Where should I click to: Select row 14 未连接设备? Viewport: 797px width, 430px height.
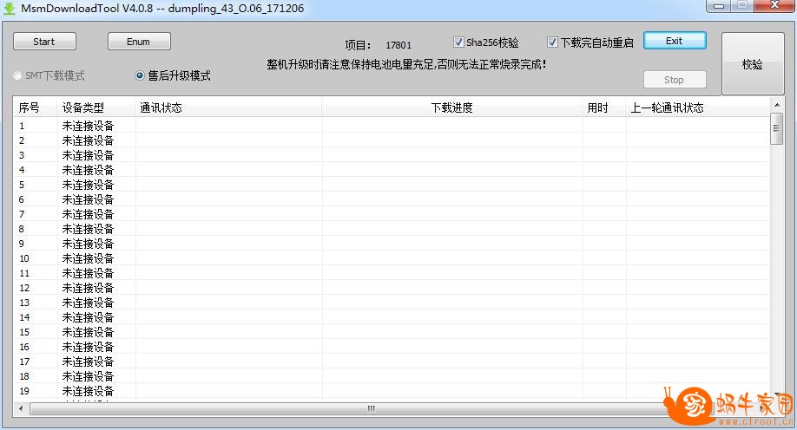click(392, 316)
